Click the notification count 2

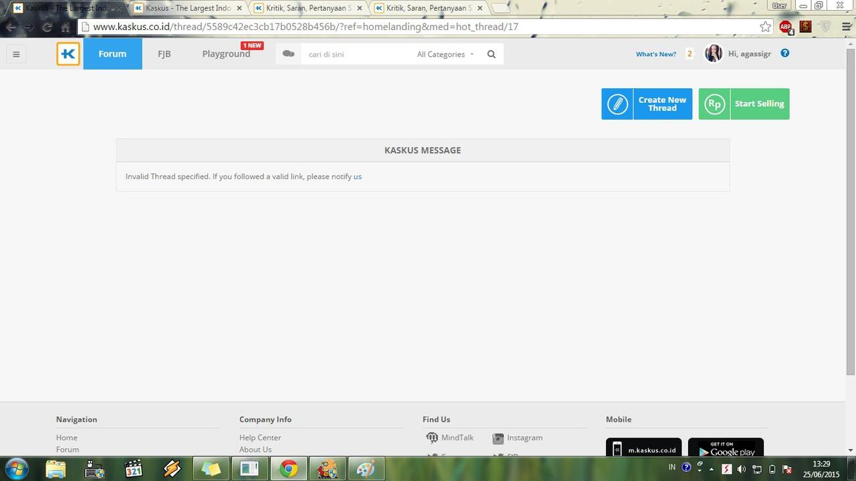point(689,54)
